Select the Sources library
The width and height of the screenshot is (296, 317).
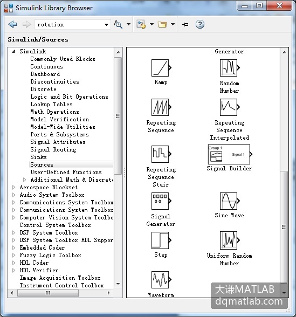pos(42,164)
